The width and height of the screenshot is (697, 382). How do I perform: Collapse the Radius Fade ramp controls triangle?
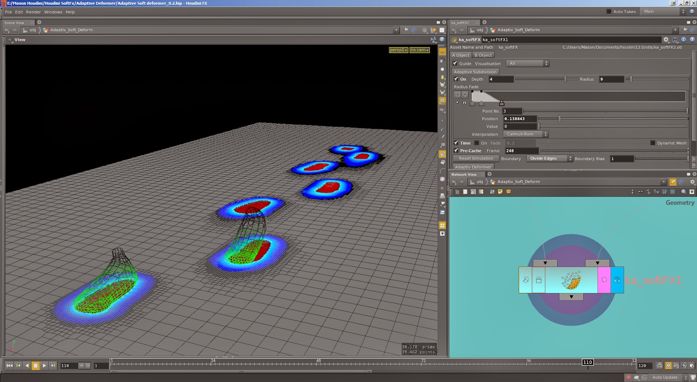(457, 103)
